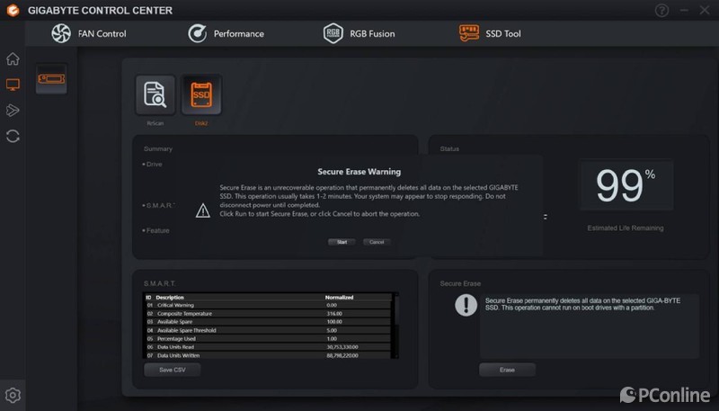Click the paper-plane sidebar icon
Viewport: 719px width, 411px height.
pyautogui.click(x=13, y=110)
